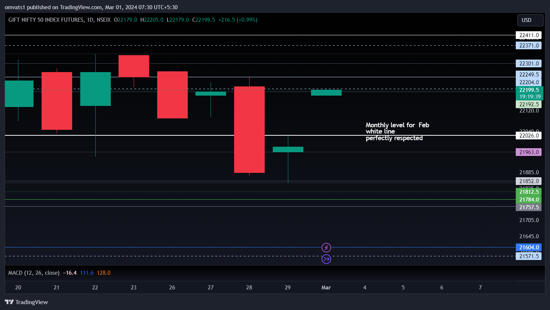Select the green 21812.5 price label
Image resolution: width=550 pixels, height=310 pixels.
pyautogui.click(x=529, y=192)
